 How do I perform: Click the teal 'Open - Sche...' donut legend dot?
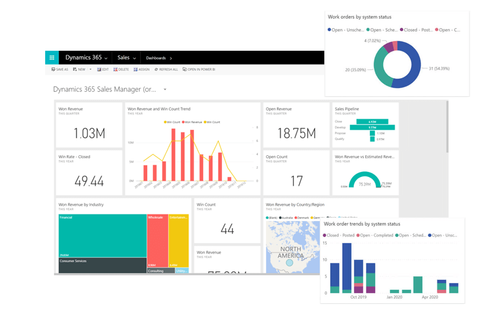pyautogui.click(x=368, y=30)
